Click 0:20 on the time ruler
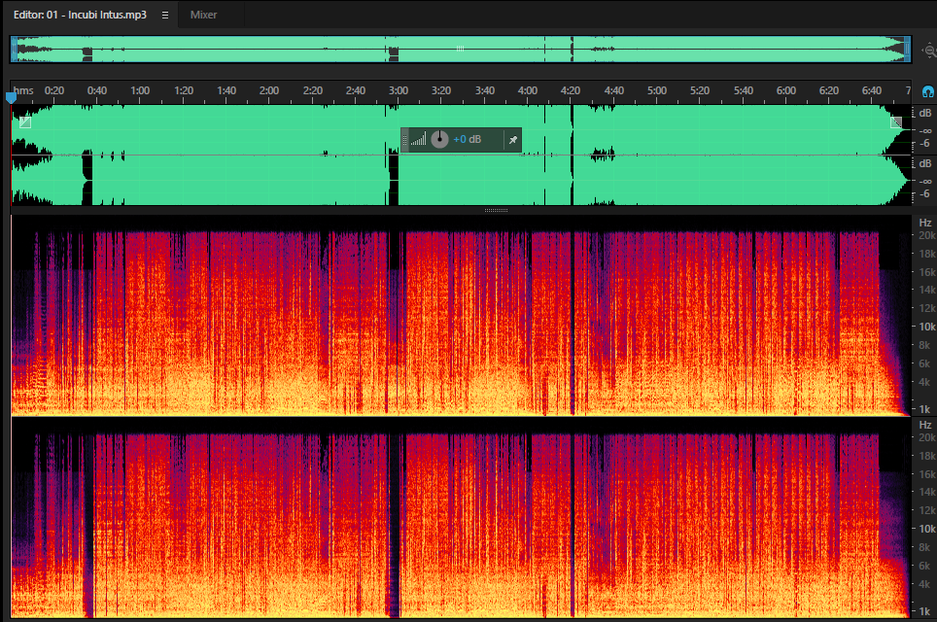This screenshot has width=937, height=622. point(54,90)
